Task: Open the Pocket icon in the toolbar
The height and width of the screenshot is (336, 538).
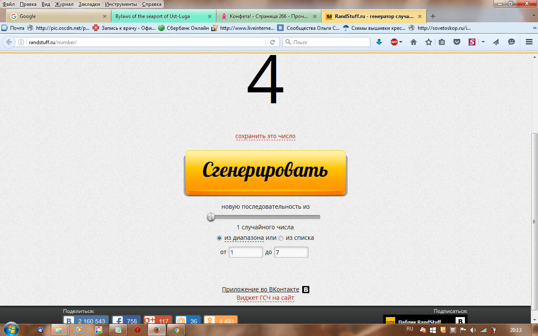Action: tap(456, 42)
